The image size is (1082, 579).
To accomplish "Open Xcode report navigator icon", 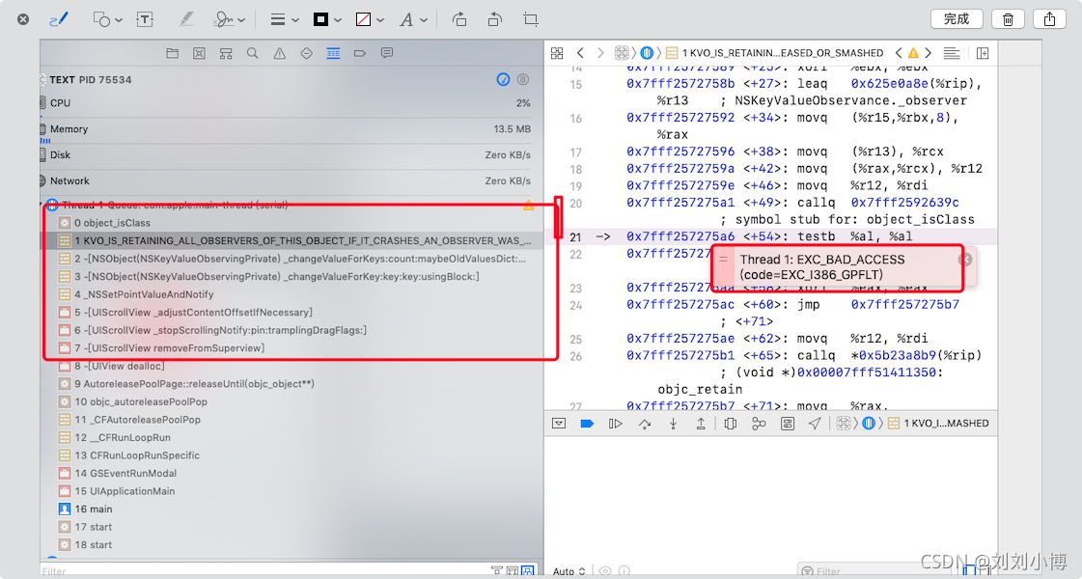I will point(387,53).
